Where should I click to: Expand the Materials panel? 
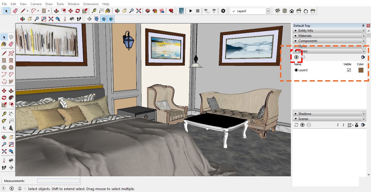305,36
